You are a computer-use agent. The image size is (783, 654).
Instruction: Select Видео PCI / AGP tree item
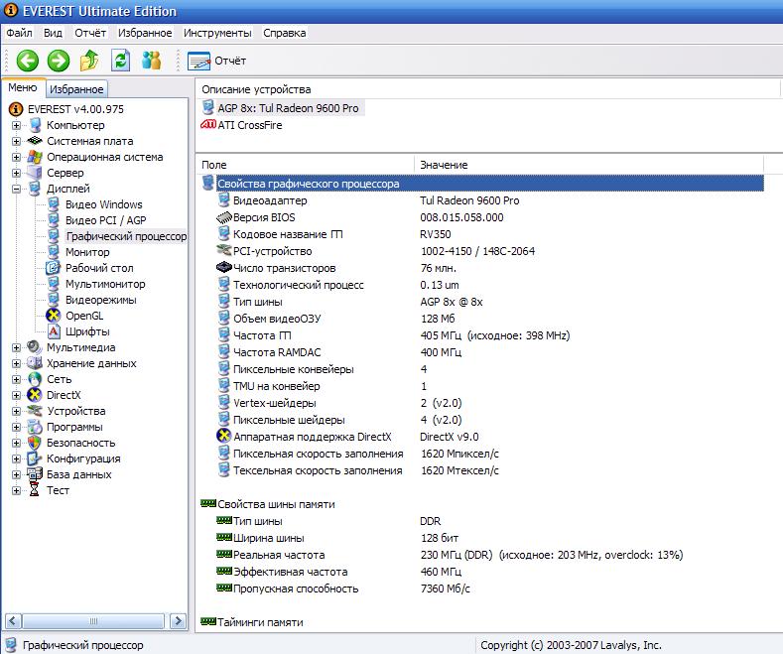106,220
